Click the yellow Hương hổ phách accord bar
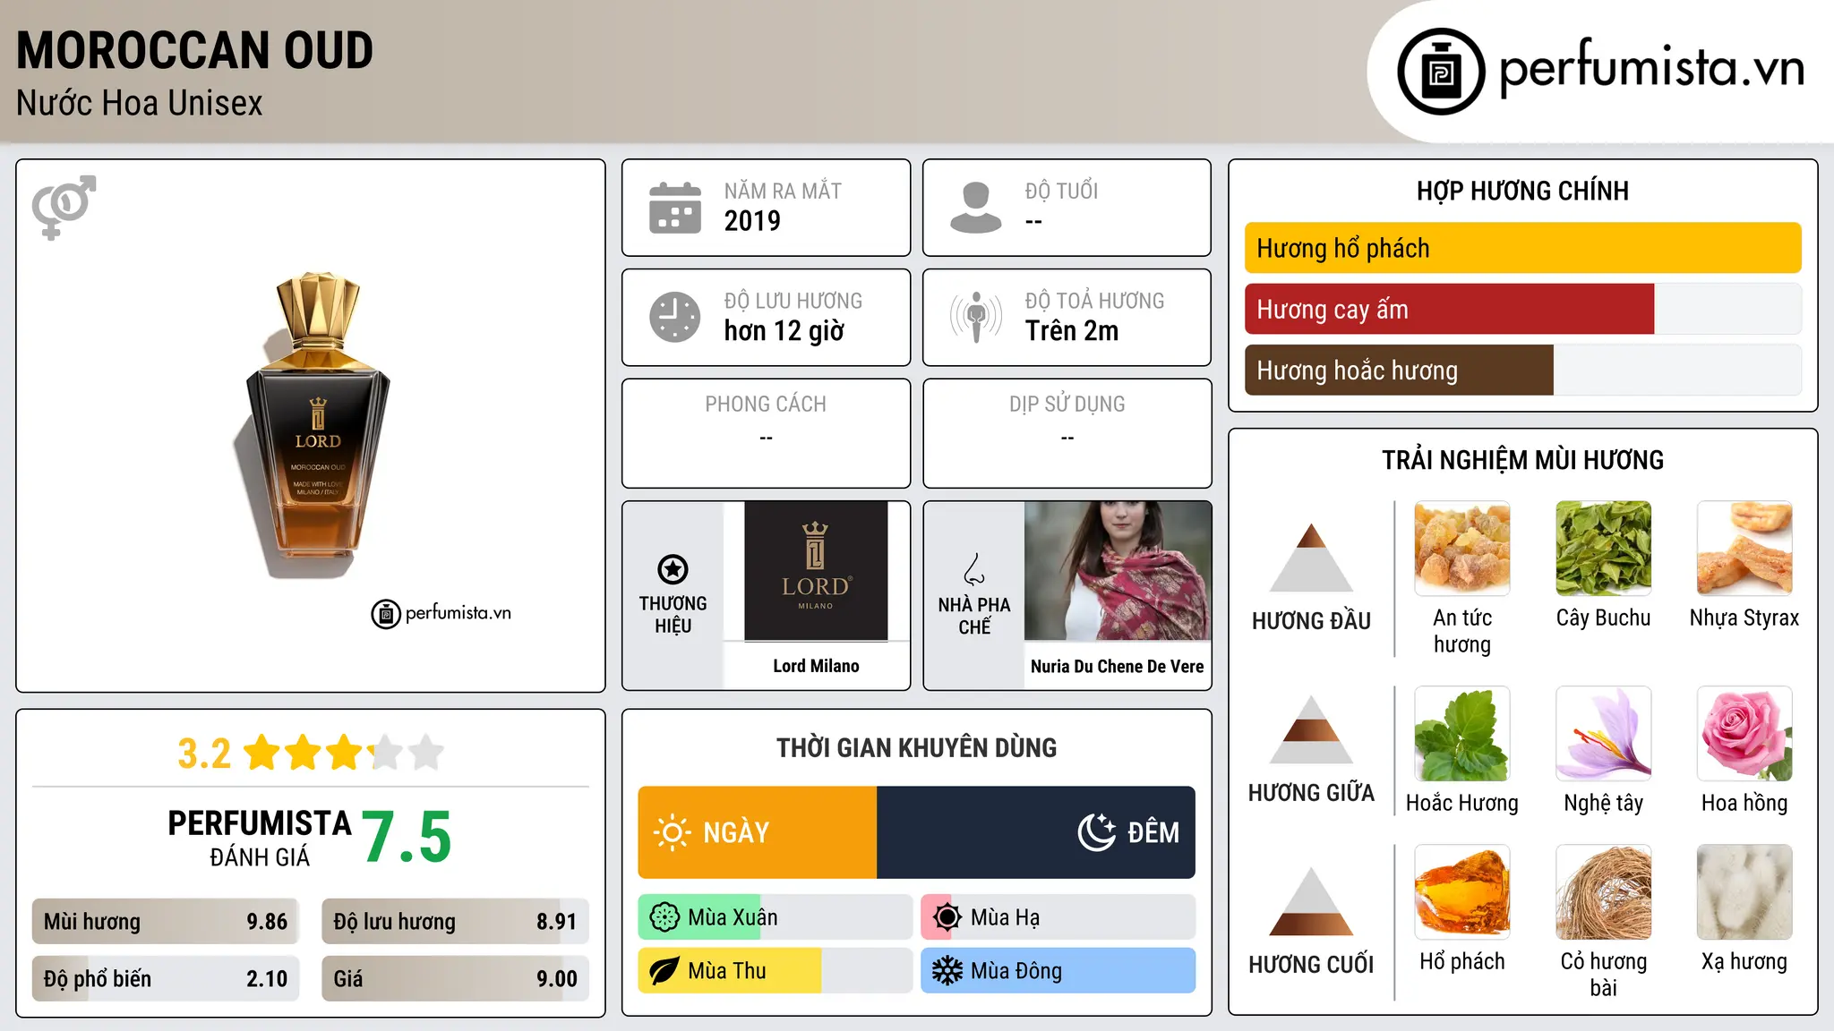The width and height of the screenshot is (1834, 1031). click(x=1523, y=248)
